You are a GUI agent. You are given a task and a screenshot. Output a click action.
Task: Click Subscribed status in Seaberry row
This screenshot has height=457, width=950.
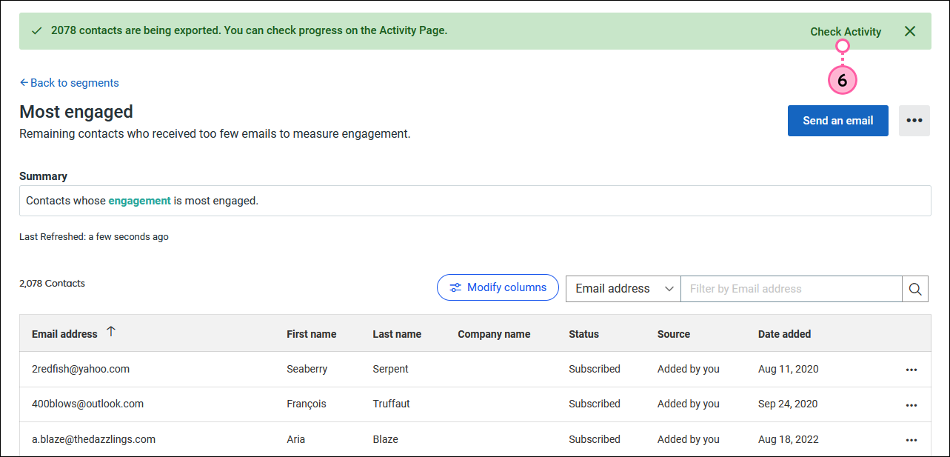point(595,369)
